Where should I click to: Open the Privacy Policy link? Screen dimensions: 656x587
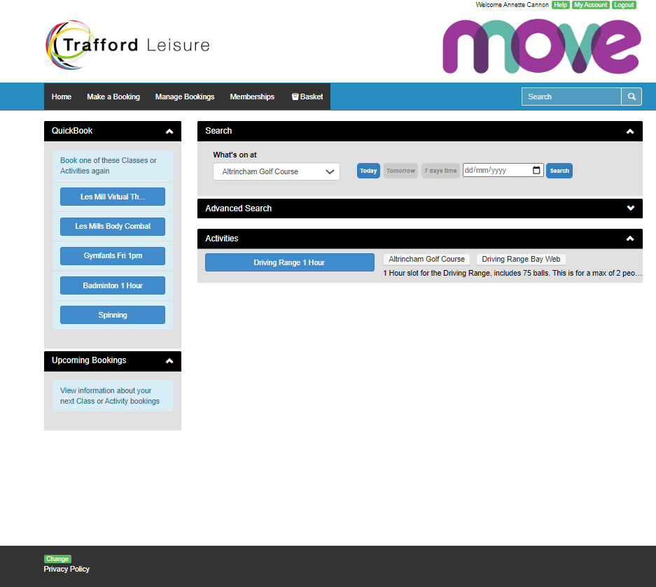(x=67, y=569)
